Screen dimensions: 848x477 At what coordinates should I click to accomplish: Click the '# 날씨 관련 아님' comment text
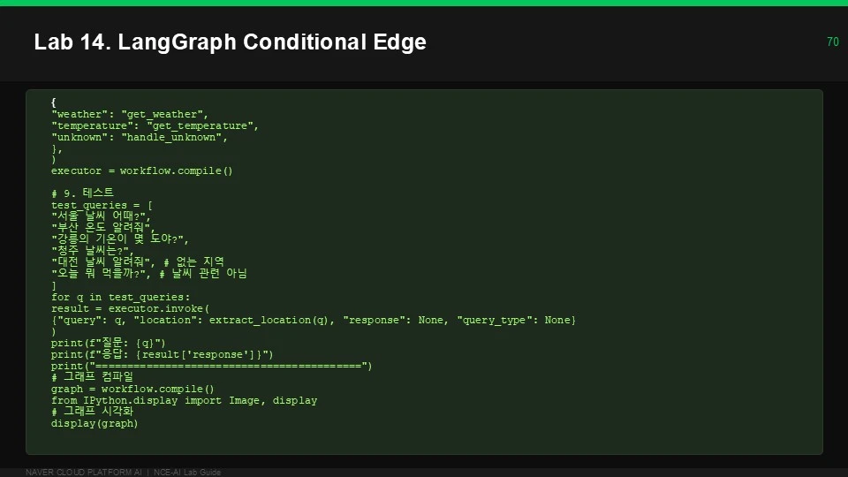click(203, 274)
